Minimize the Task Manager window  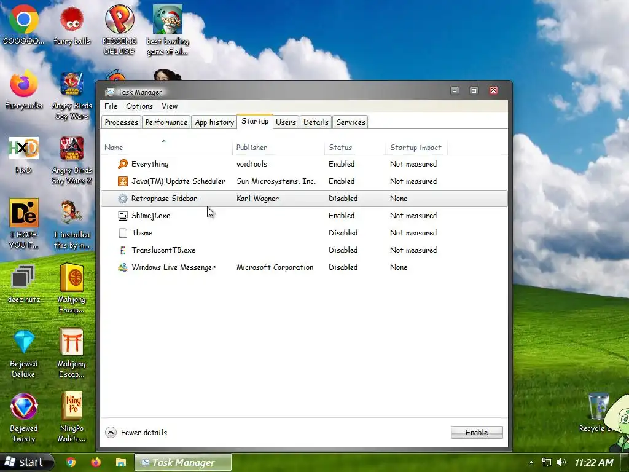click(x=455, y=90)
